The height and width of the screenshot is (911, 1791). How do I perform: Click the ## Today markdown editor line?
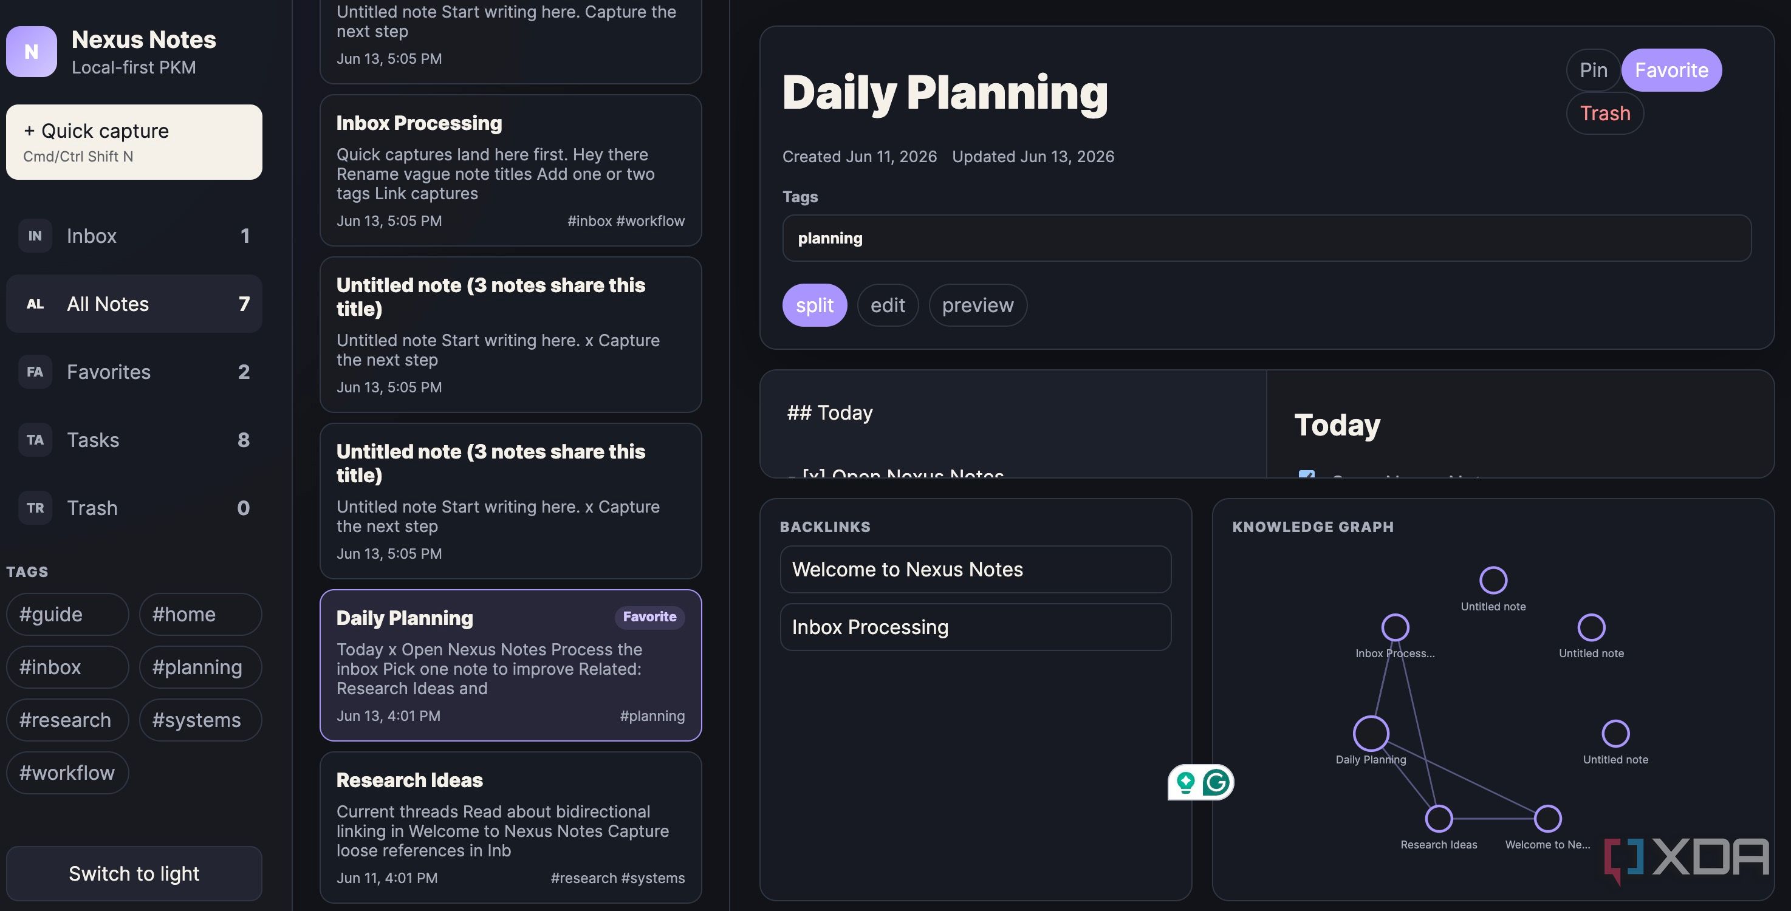pyautogui.click(x=829, y=413)
